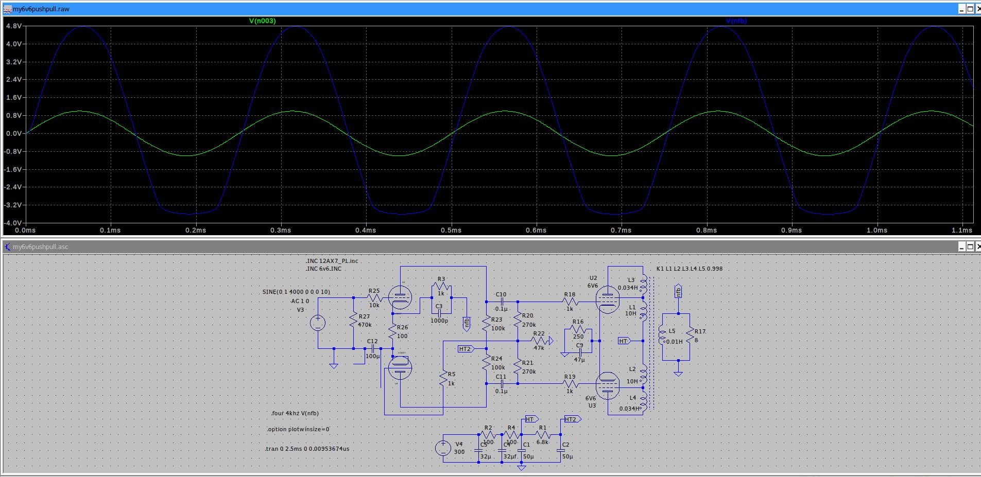Screen dimensions: 981x477
Task: Click the .four 4khz V(nfb) directive
Action: pyautogui.click(x=295, y=413)
